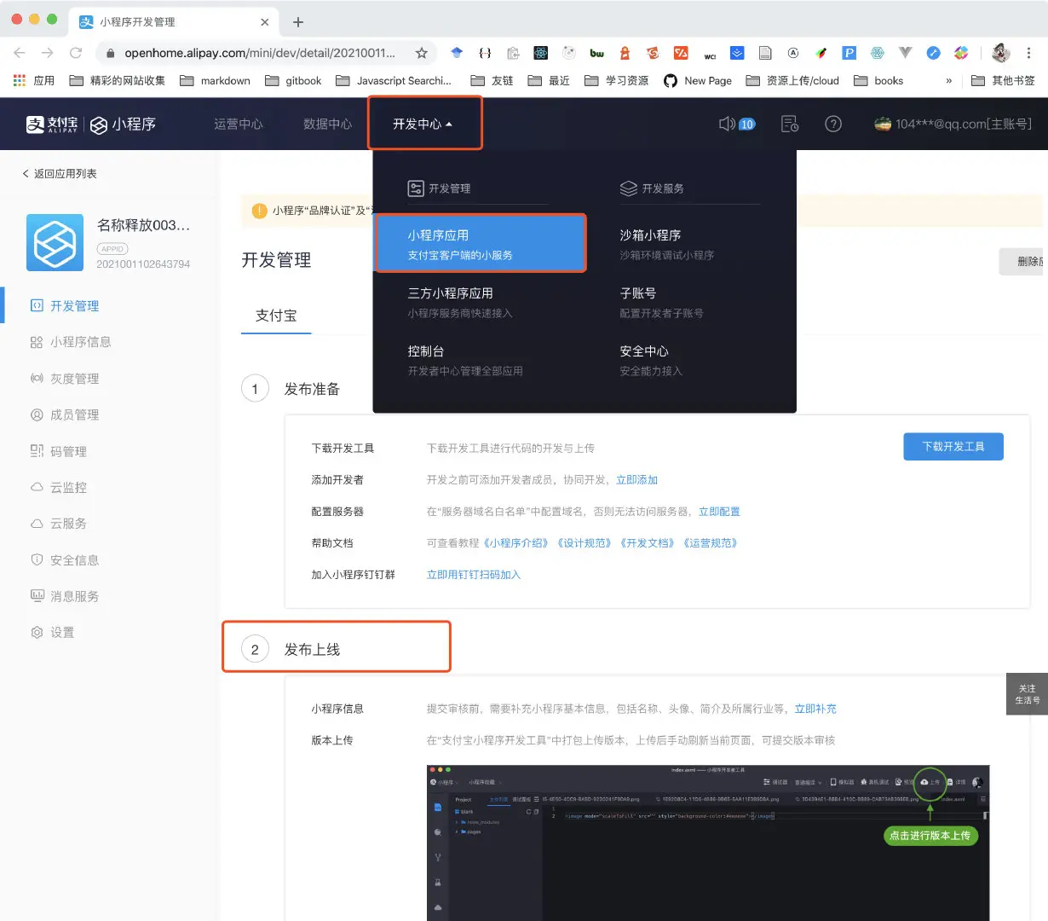Show more bookmarks with » chevron
This screenshot has width=1048, height=921.
pyautogui.click(x=949, y=81)
